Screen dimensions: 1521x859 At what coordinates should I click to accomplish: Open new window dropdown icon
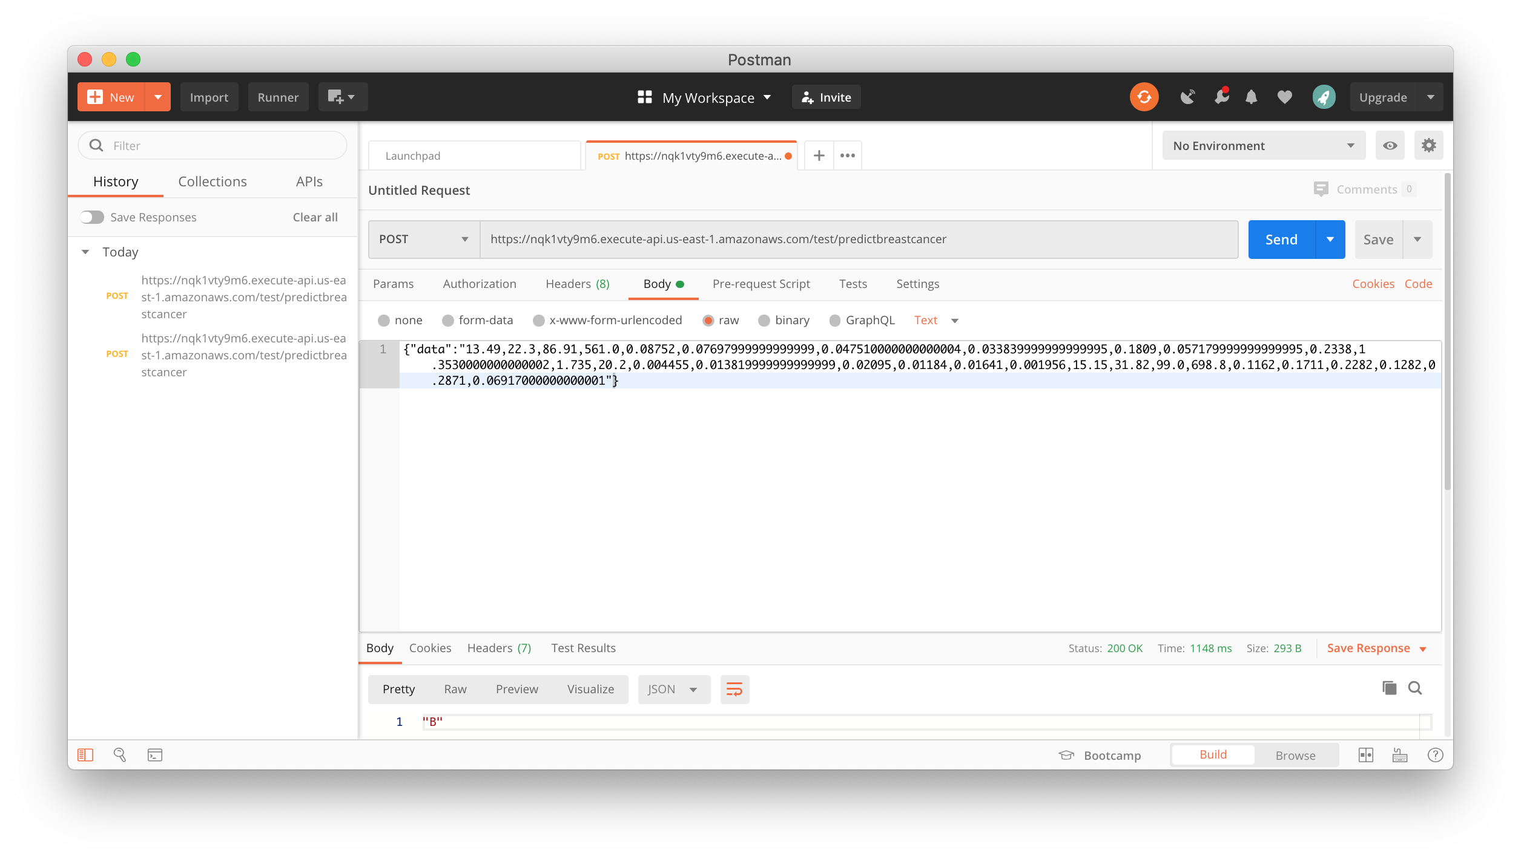[x=343, y=97]
